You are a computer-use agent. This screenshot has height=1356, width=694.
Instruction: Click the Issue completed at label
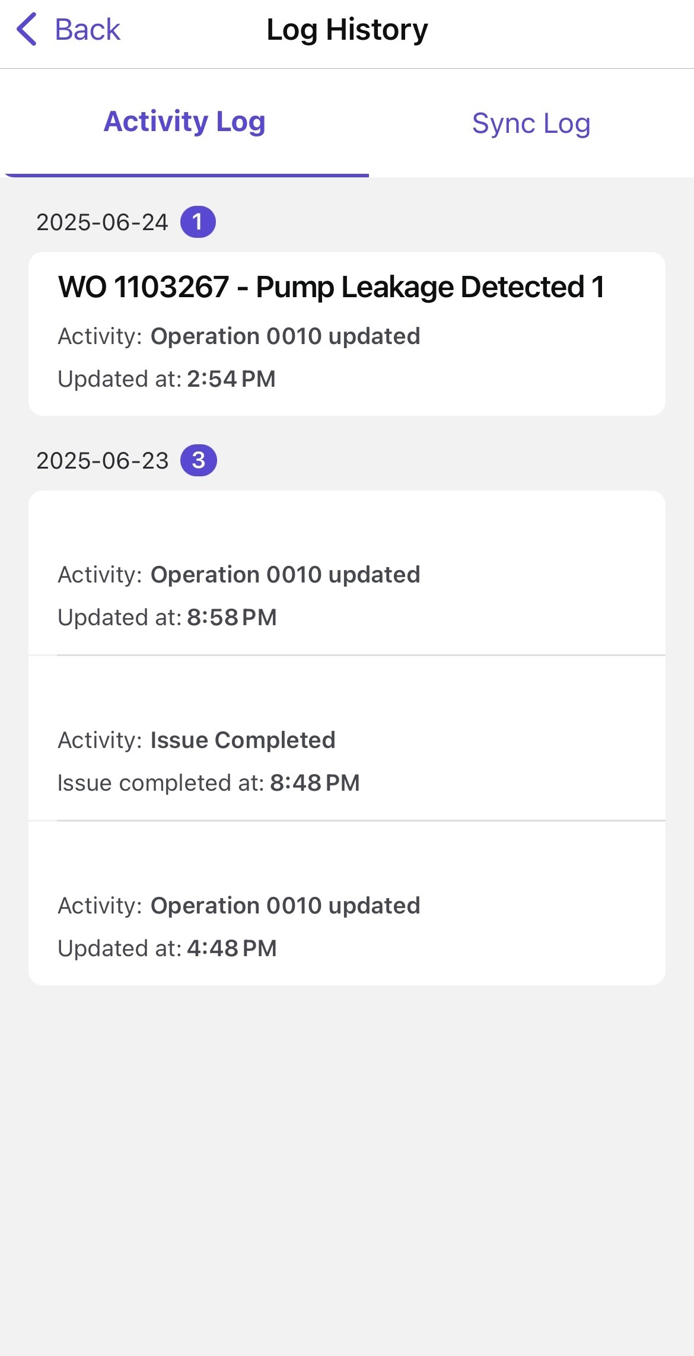coord(160,783)
